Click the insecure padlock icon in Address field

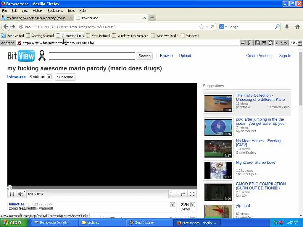click(x=19, y=43)
